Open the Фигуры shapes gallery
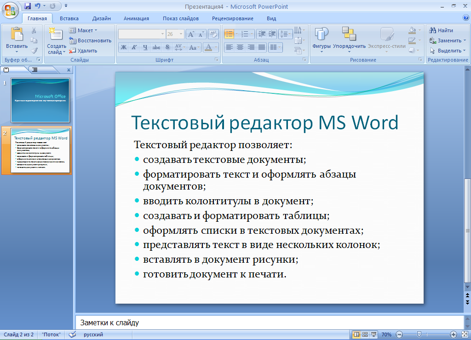 pos(322,40)
